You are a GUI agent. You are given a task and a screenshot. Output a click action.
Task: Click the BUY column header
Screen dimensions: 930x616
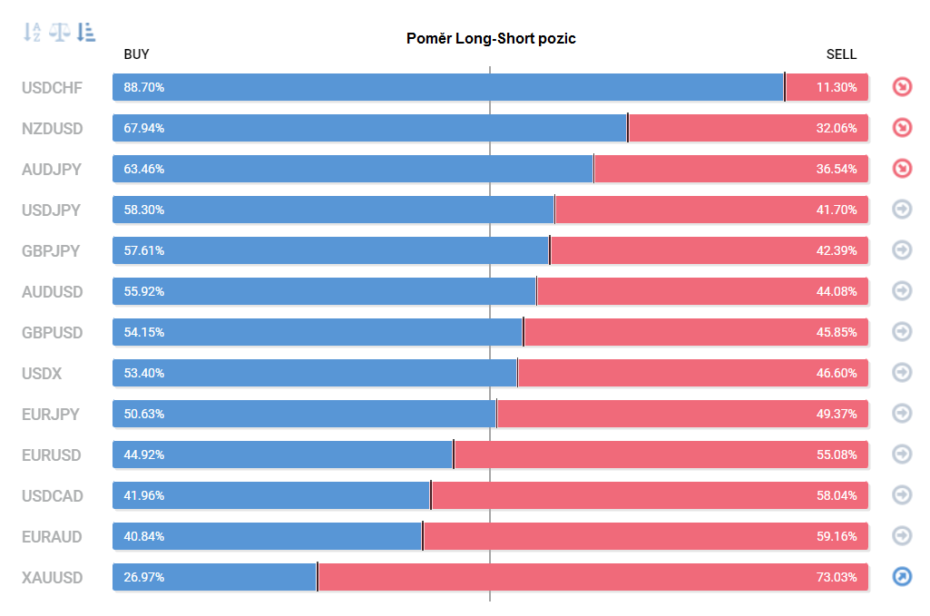(x=136, y=54)
